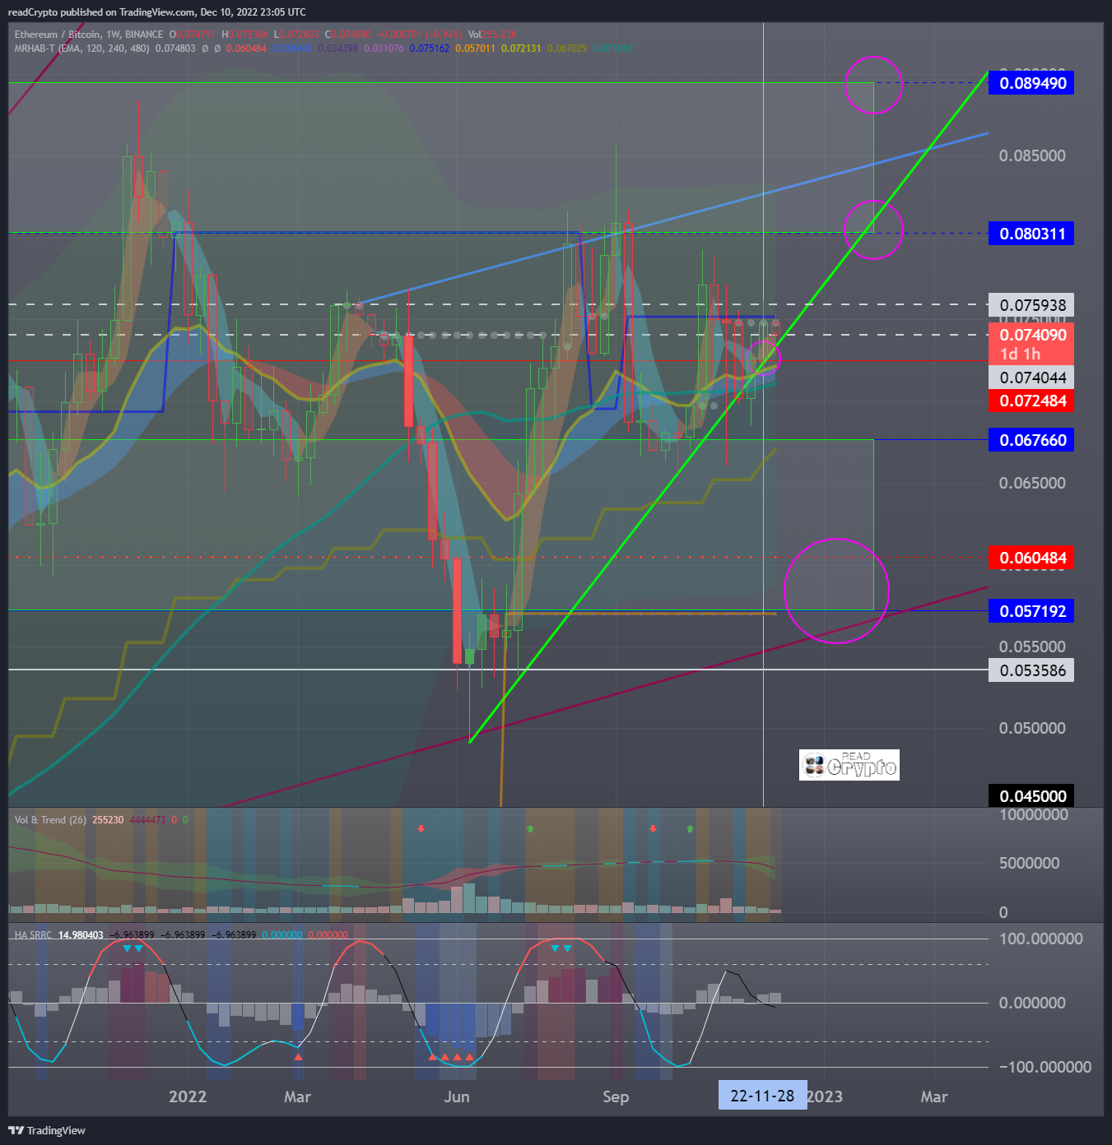1112x1145 pixels.
Task: Click the 0.074090 current price label
Action: click(1032, 335)
